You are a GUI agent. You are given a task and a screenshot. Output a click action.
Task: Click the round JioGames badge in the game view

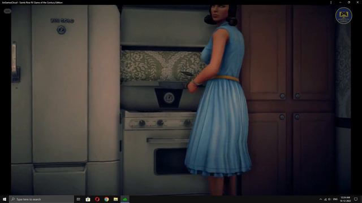(343, 16)
